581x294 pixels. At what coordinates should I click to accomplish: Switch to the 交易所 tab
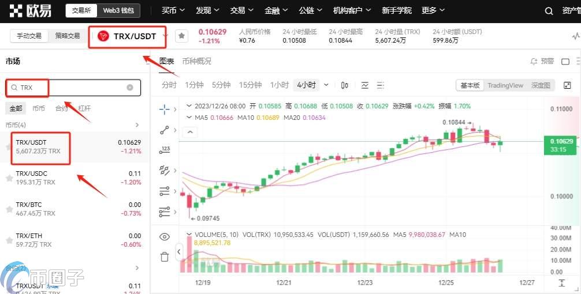tap(81, 11)
